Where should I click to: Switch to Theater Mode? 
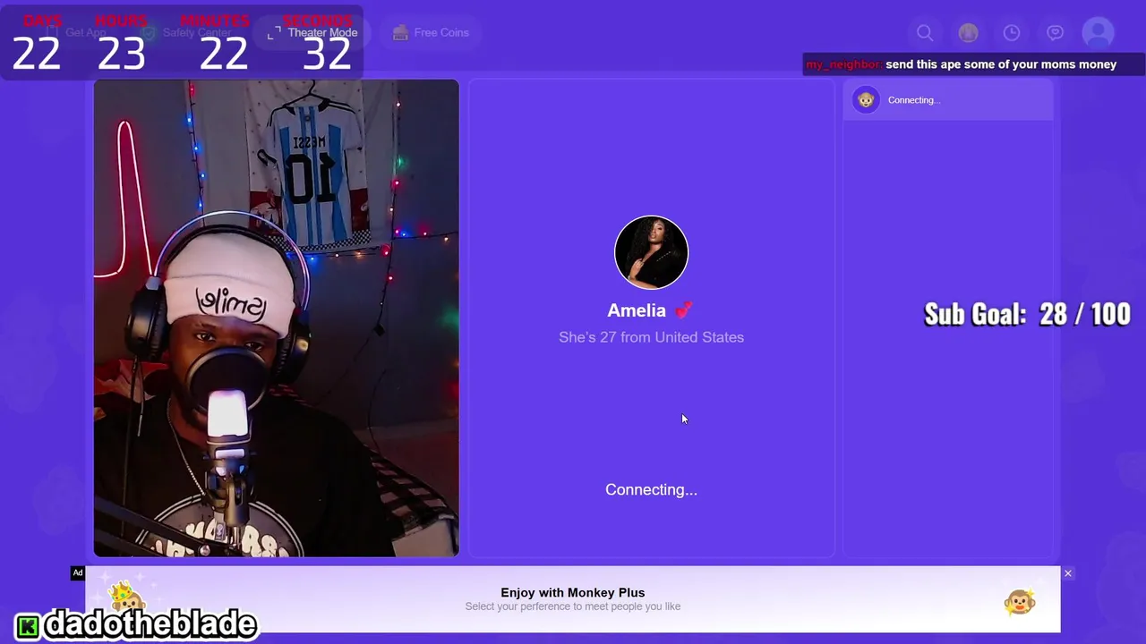coord(312,33)
